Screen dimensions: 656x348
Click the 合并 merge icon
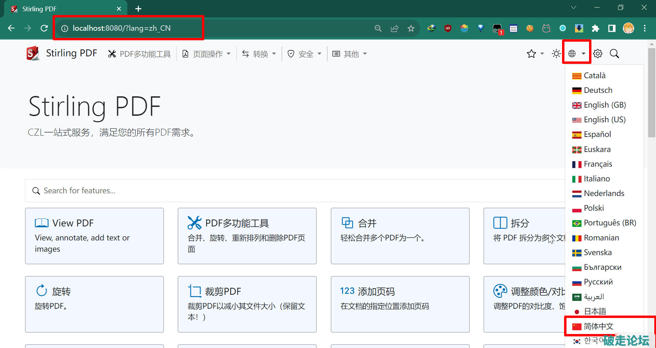347,223
